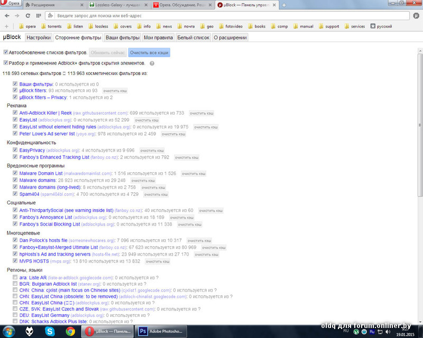The height and width of the screenshot is (338, 423).
Task: Close the Lossless-Galaxy tab
Action: point(146,5)
